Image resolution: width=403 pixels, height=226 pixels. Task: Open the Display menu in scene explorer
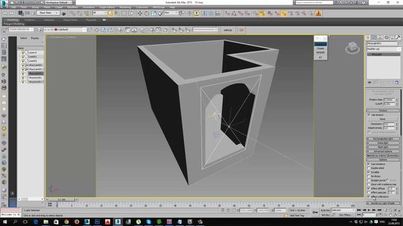click(35, 38)
